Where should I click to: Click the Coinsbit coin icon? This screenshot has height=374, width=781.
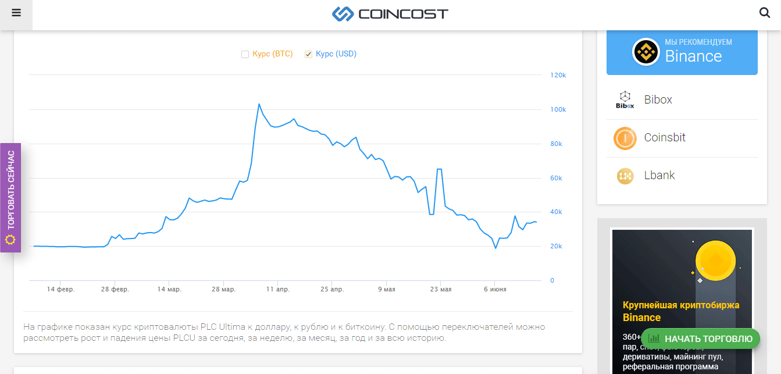pyautogui.click(x=625, y=138)
